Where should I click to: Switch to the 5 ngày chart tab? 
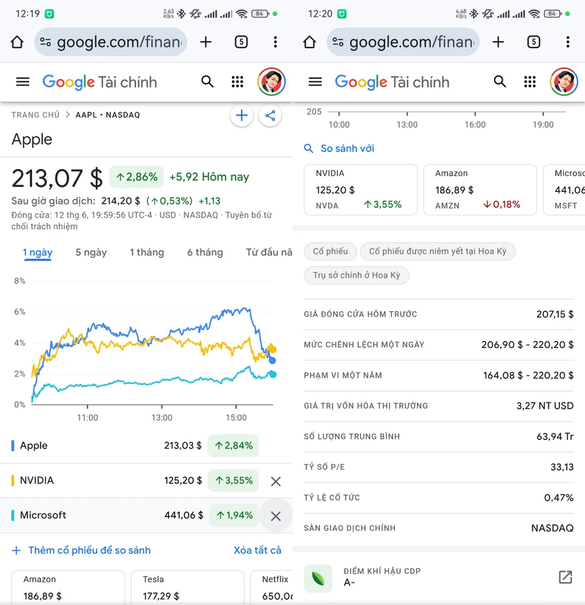(x=91, y=252)
